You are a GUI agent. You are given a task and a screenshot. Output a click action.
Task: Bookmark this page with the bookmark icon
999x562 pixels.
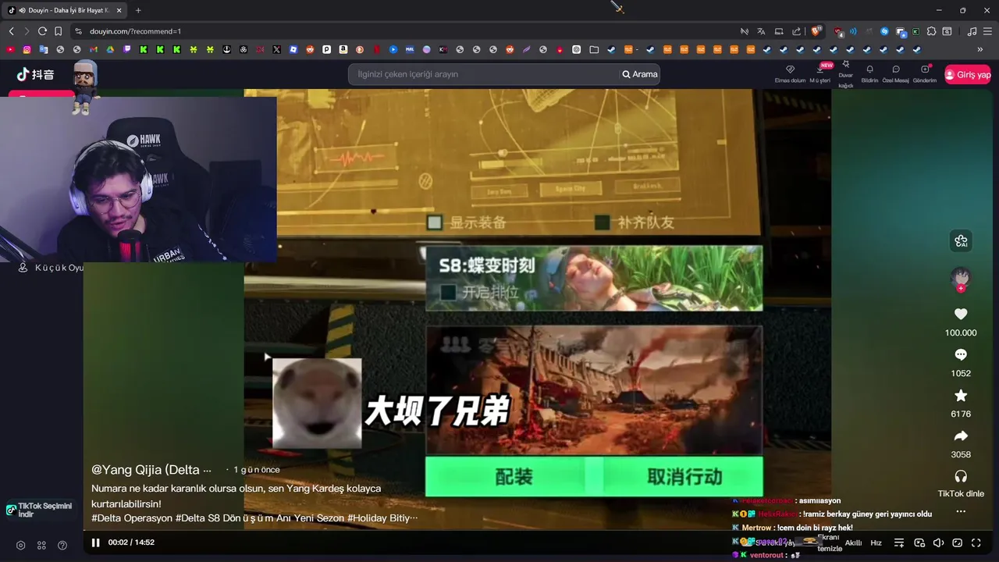point(58,31)
